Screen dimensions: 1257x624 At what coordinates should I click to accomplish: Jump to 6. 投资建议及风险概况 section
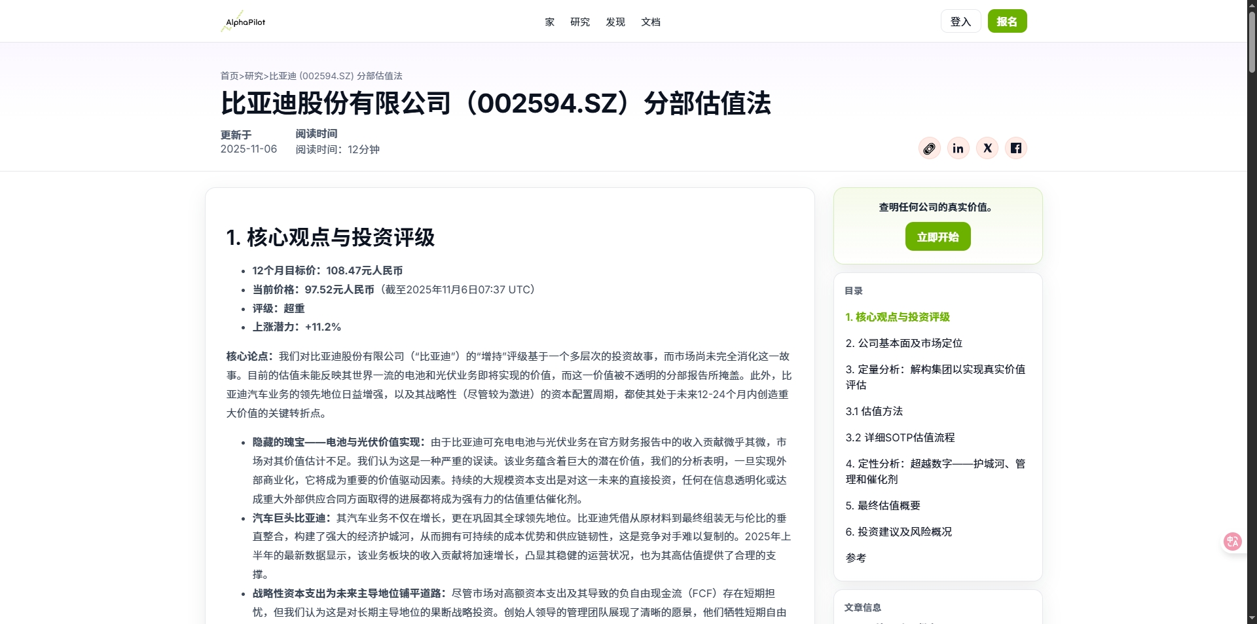898,532
